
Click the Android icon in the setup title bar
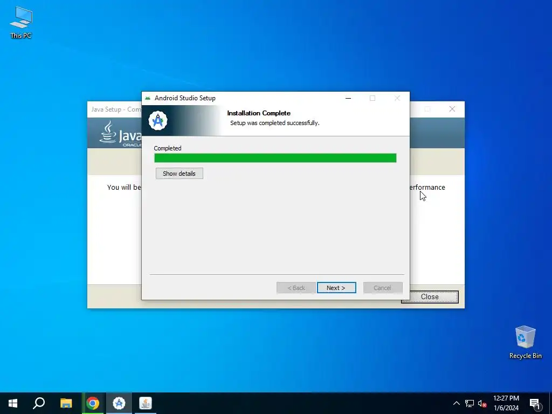point(148,98)
